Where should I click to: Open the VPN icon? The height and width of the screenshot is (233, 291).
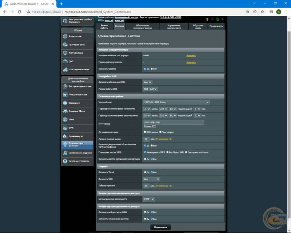coord(65,128)
